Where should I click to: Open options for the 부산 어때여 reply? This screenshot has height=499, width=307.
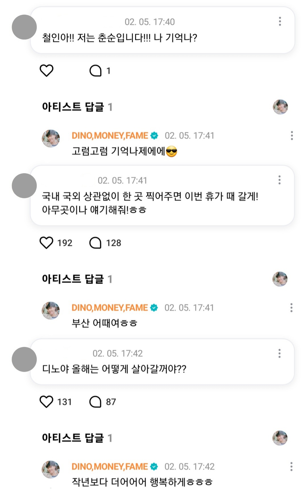point(291,308)
